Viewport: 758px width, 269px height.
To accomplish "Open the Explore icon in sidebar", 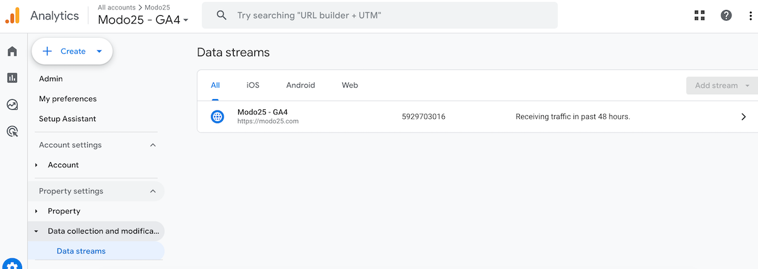I will coord(12,105).
